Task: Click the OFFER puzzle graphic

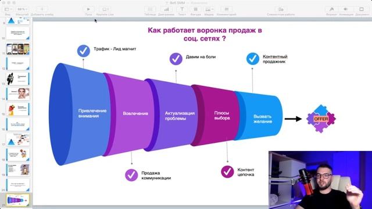Action: point(321,118)
